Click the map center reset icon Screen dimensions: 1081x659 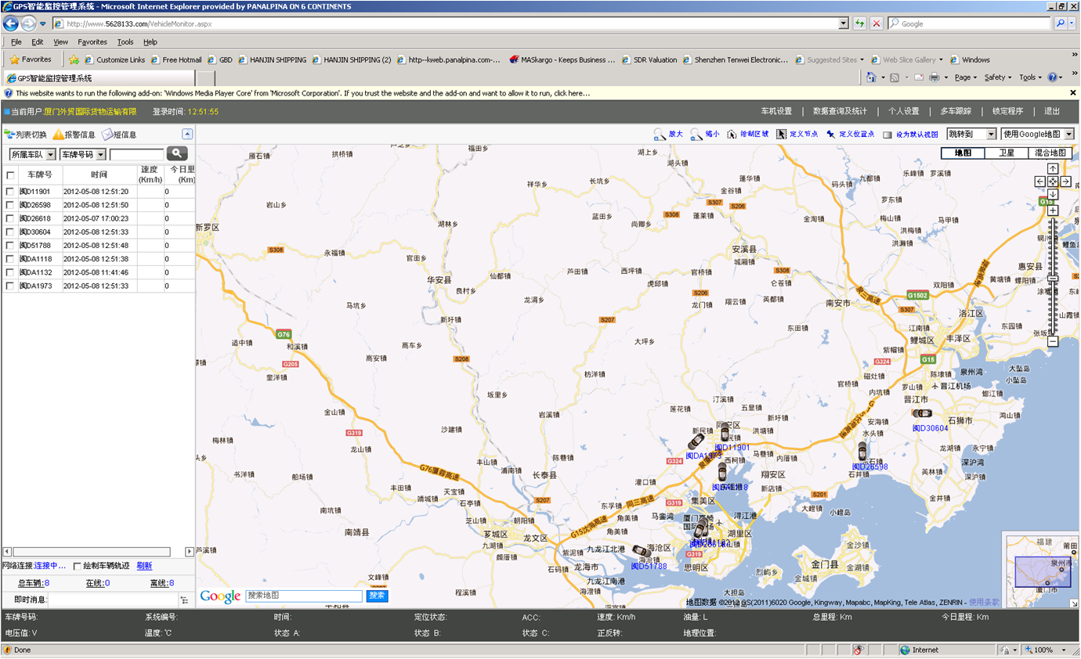1053,182
